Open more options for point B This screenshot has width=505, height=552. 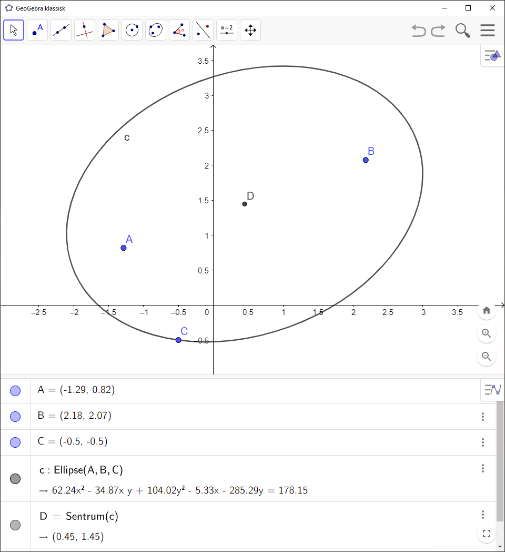click(482, 417)
